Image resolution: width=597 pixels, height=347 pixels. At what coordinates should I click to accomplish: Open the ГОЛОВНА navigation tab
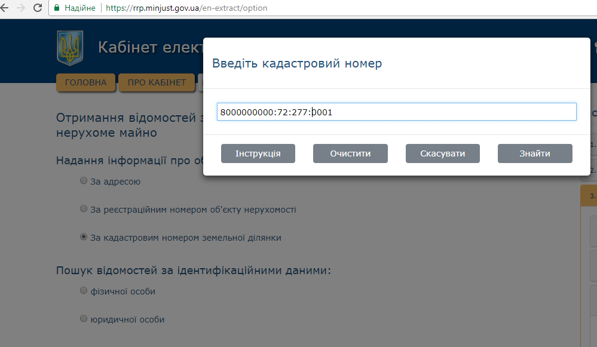pos(85,82)
